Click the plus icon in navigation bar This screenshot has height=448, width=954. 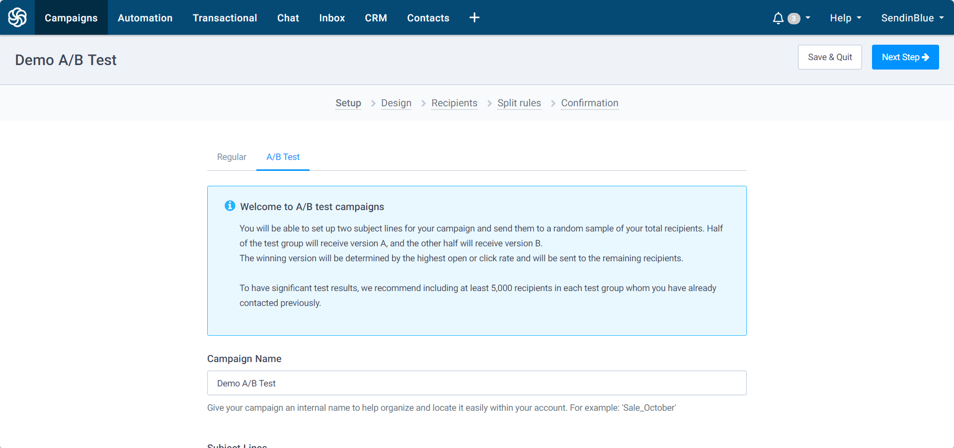click(474, 18)
